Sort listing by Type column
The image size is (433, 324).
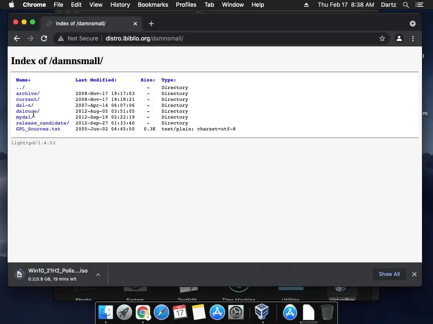click(x=168, y=80)
